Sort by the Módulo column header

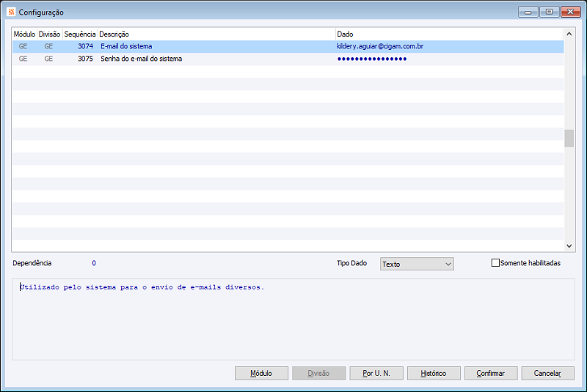[x=24, y=34]
